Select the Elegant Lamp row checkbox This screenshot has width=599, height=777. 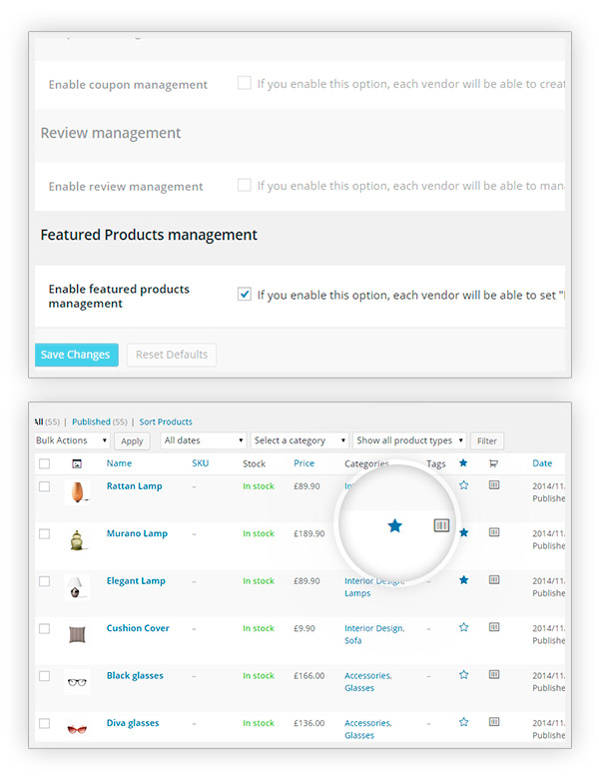(x=45, y=581)
